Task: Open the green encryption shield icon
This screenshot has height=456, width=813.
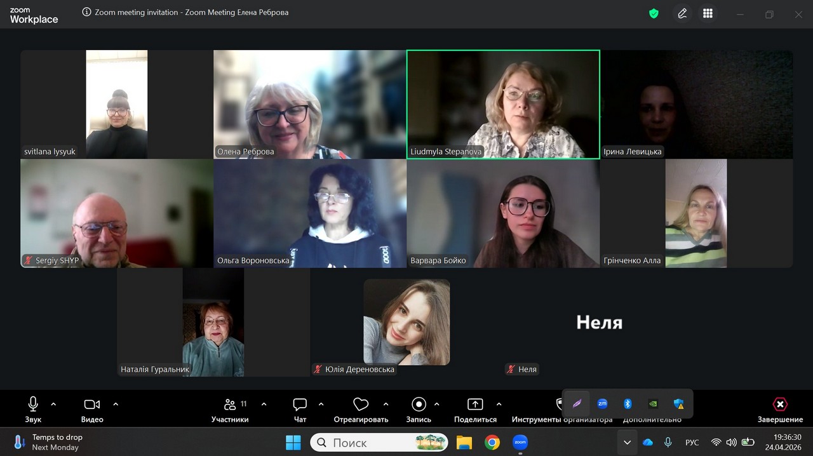Action: pos(654,13)
